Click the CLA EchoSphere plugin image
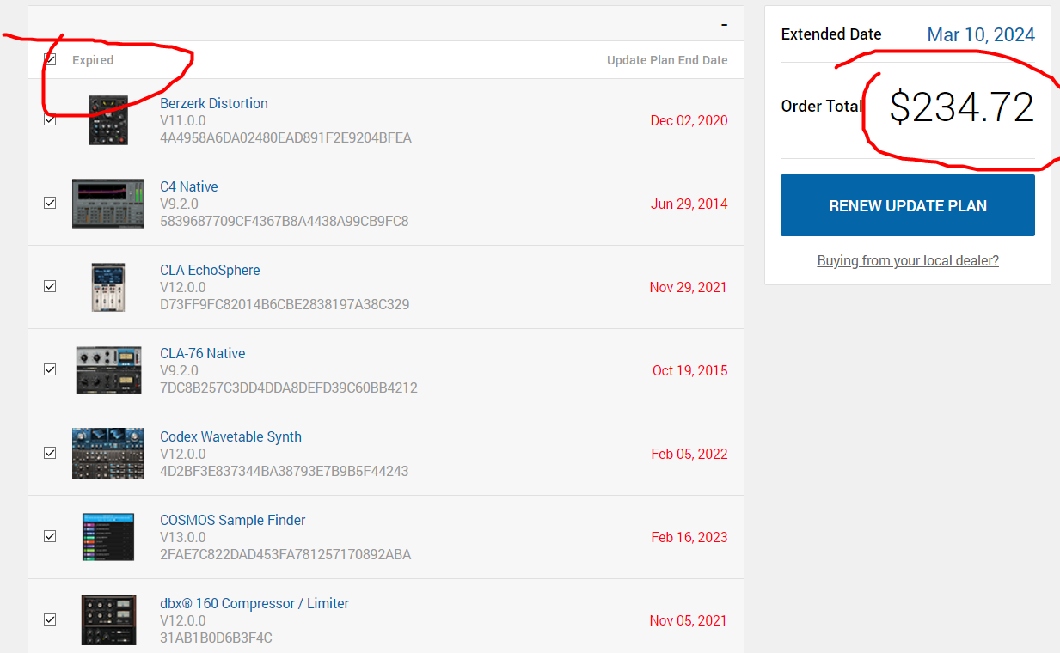This screenshot has width=1060, height=653. point(108,287)
